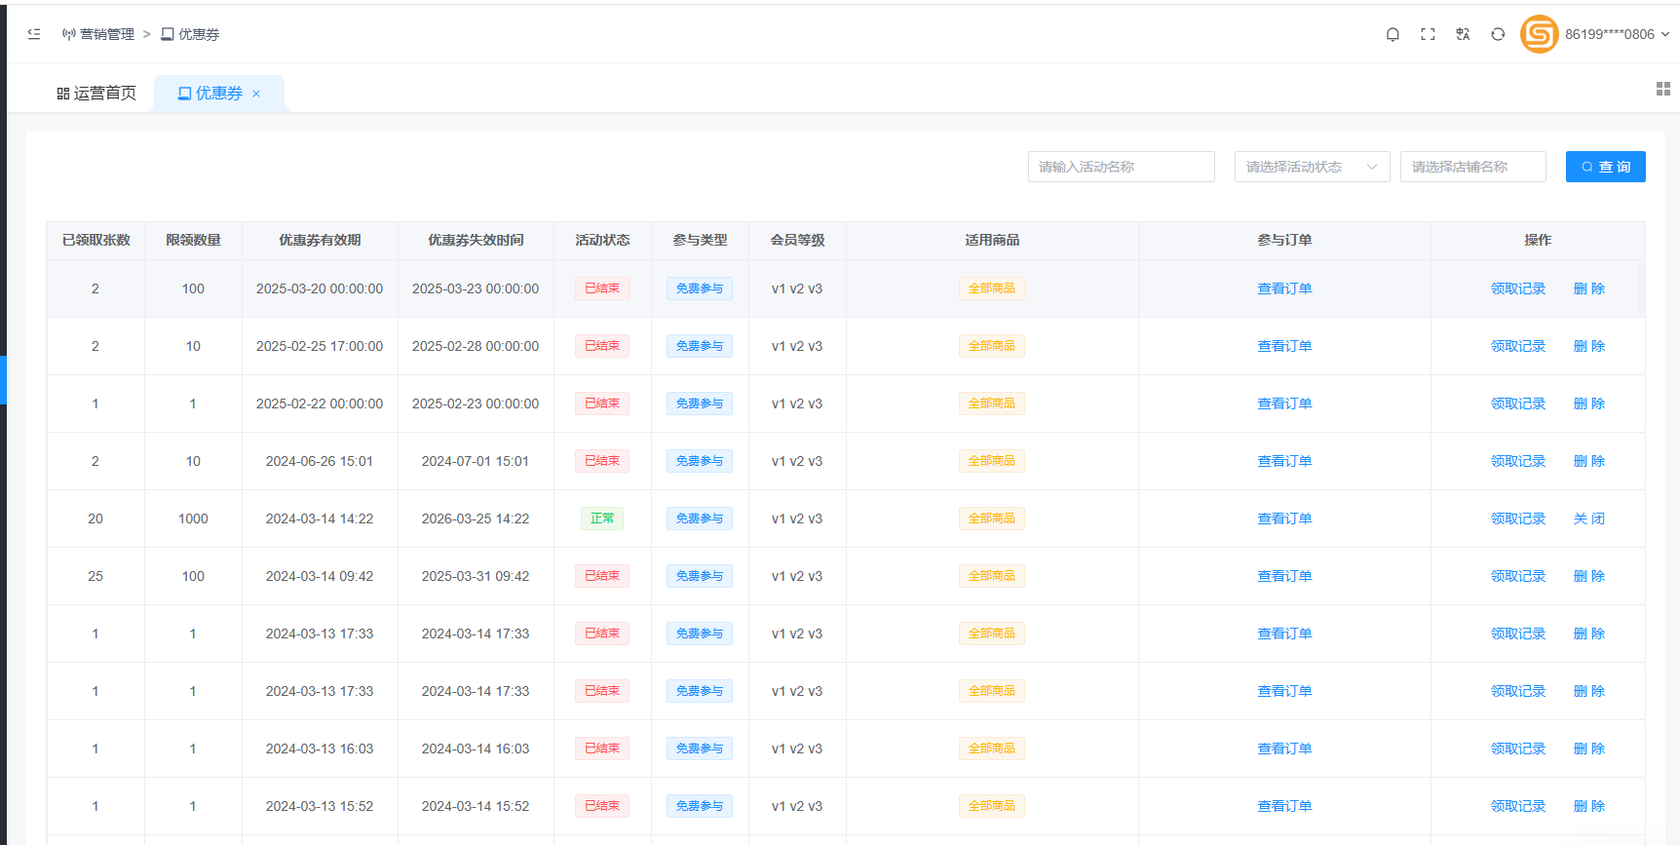Viewport: 1680px width, 845px height.
Task: Click 关闭 for the 正常 status coupon
Action: coord(1588,519)
